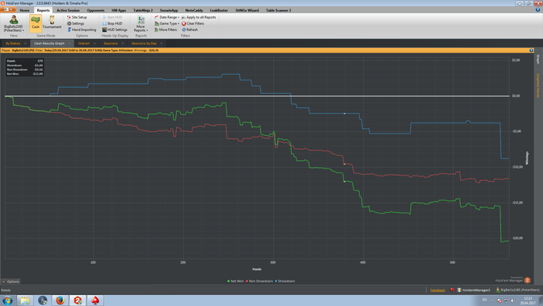543x306 pixels.
Task: Click the help icon in the filter bar
Action: pyautogui.click(x=531, y=50)
